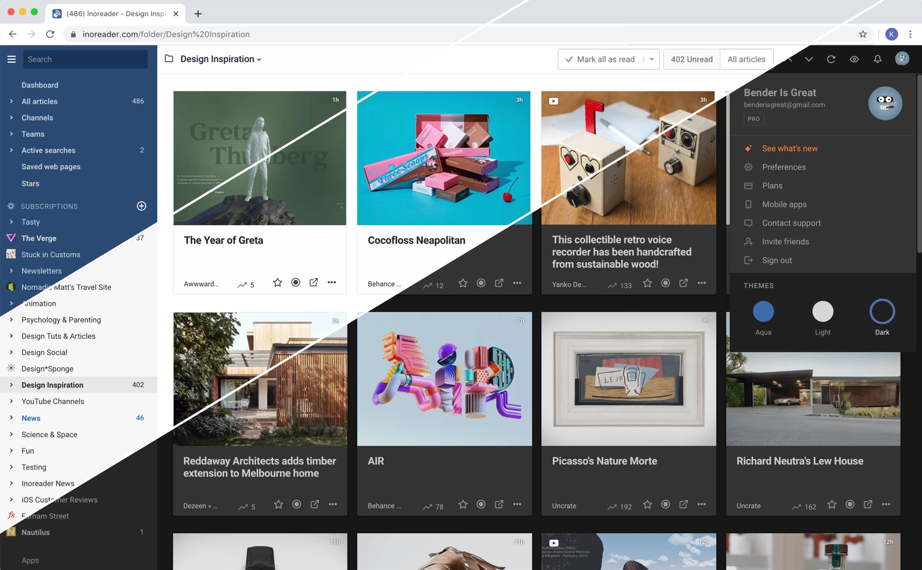Open "Picasso's Nature Morte" in external link
The width and height of the screenshot is (922, 570).
click(x=683, y=504)
